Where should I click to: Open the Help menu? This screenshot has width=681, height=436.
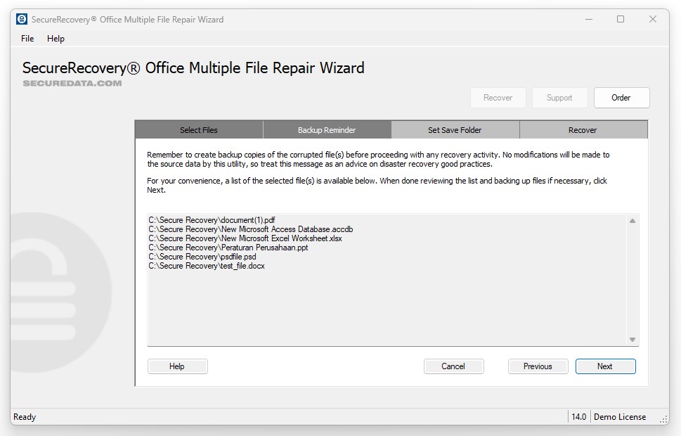pyautogui.click(x=56, y=39)
